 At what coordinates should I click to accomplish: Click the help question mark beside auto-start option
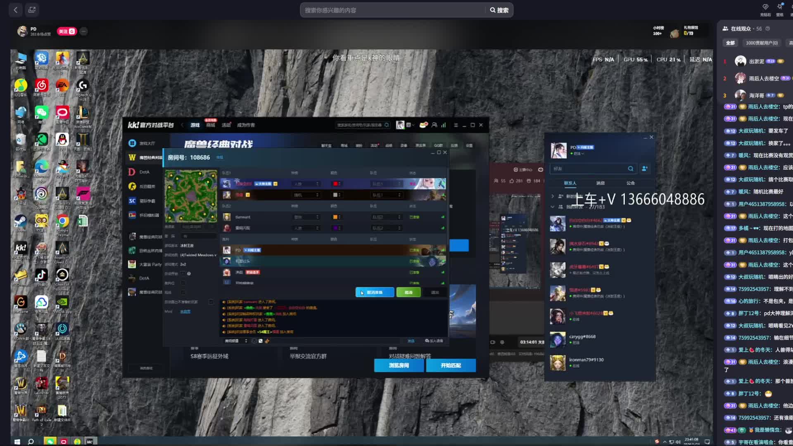[x=189, y=273]
